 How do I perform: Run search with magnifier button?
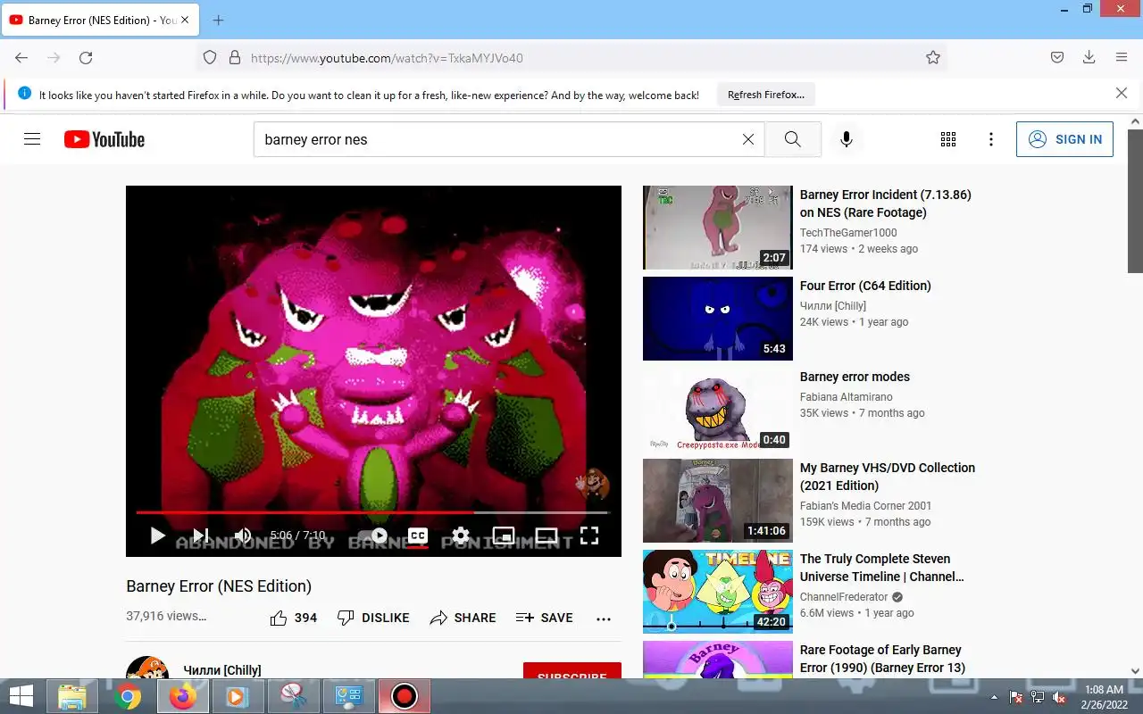pyautogui.click(x=793, y=139)
